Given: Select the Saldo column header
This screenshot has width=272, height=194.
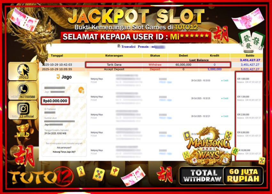Looking at the screenshot, I should tap(250, 56).
